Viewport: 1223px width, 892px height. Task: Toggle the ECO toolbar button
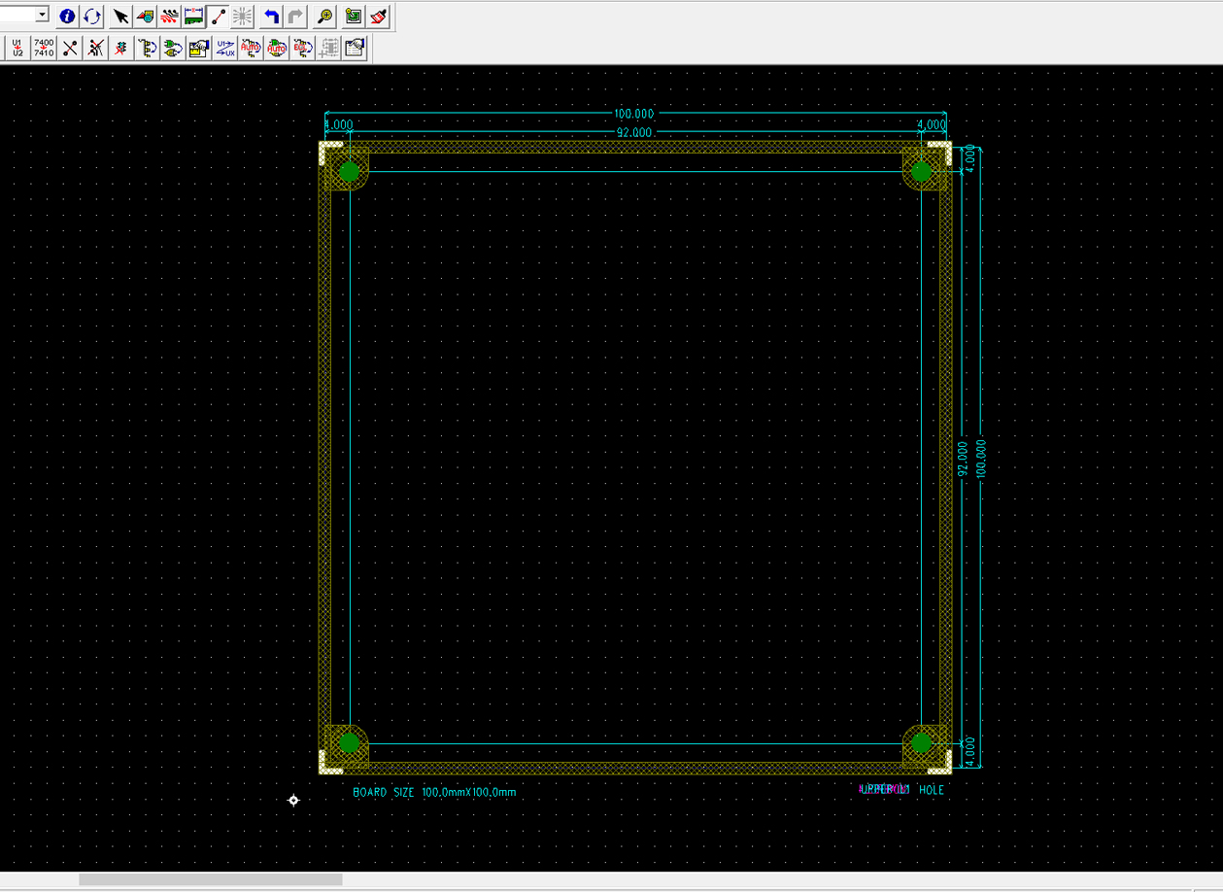219,17
